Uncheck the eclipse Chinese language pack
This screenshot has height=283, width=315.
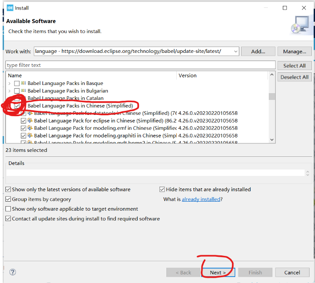24,121
